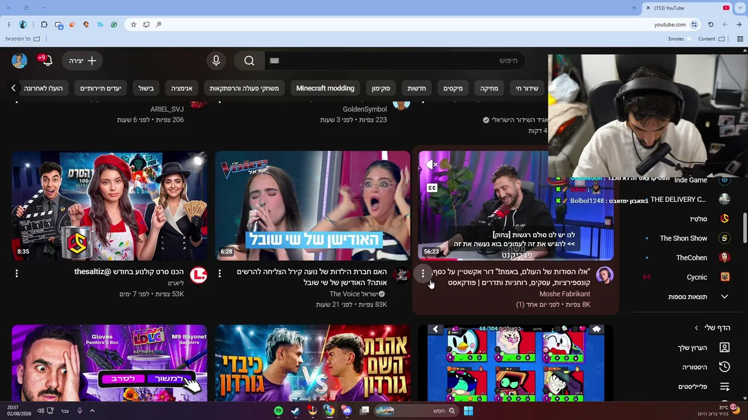Go back in browser history
The width and height of the screenshot is (748, 420).
pos(739,24)
